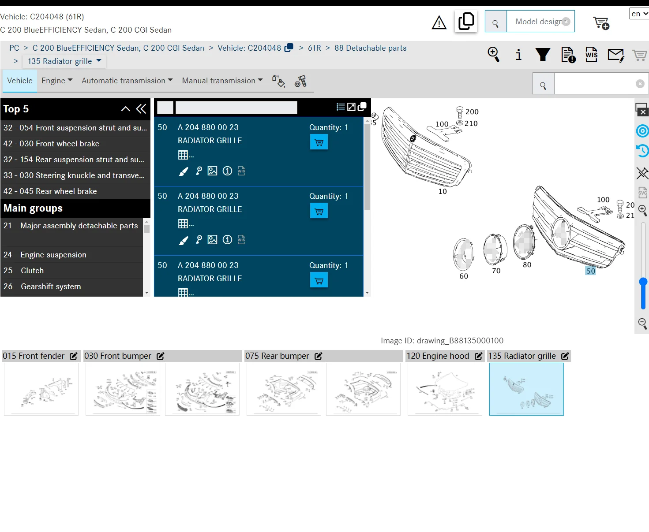649x532 pixels.
Task: Zoom in the drawing with the magnifier plus
Action: [643, 211]
